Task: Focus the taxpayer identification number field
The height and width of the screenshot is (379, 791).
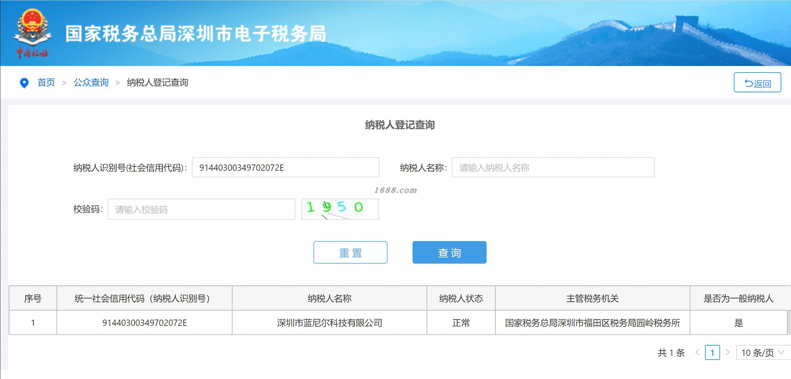Action: pyautogui.click(x=285, y=168)
